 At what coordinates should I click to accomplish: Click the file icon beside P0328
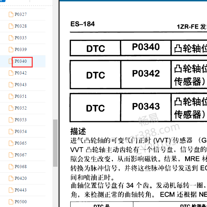(x=11, y=26)
